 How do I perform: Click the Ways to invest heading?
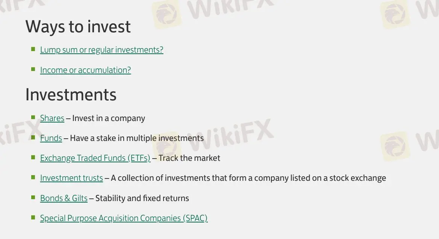point(78,26)
